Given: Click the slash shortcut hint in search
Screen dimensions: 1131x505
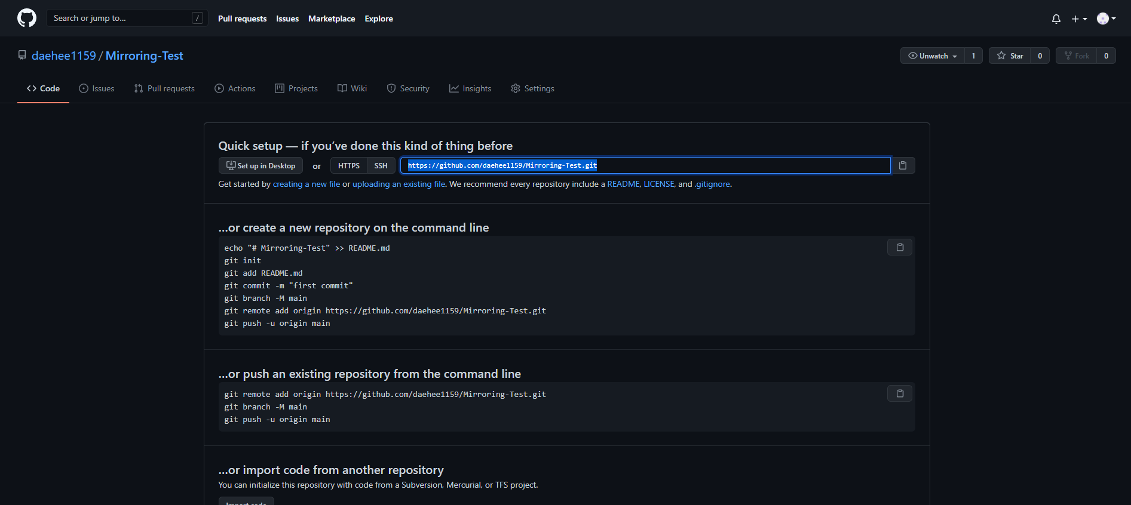Looking at the screenshot, I should click(x=197, y=18).
